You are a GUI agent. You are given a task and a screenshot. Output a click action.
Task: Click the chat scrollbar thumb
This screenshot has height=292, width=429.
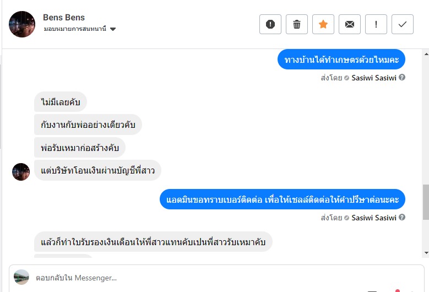point(425,202)
